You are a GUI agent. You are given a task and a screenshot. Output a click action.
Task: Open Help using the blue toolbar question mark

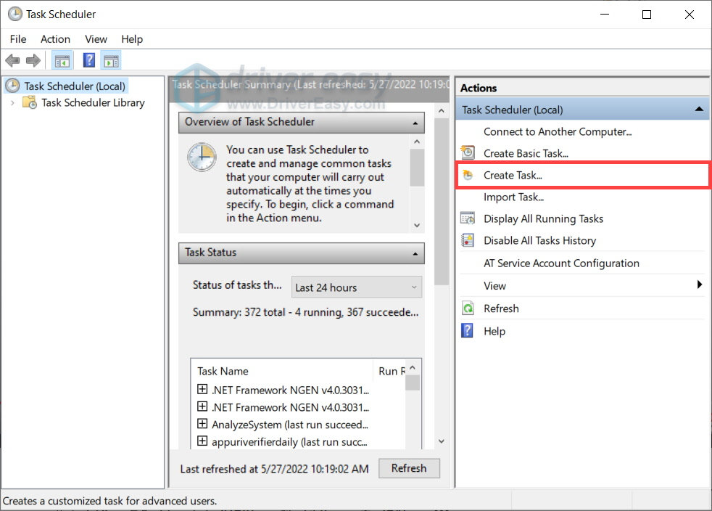click(x=88, y=60)
